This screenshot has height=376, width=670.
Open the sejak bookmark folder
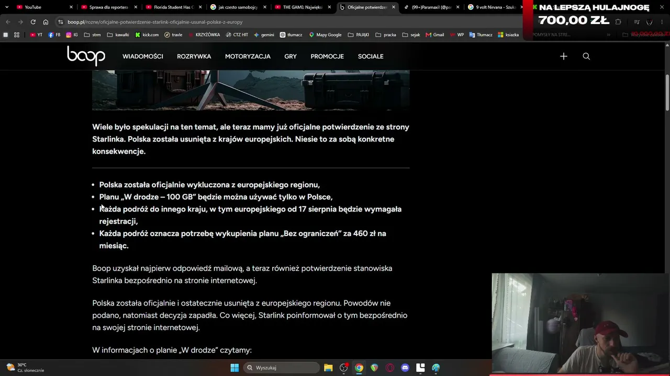coord(412,35)
